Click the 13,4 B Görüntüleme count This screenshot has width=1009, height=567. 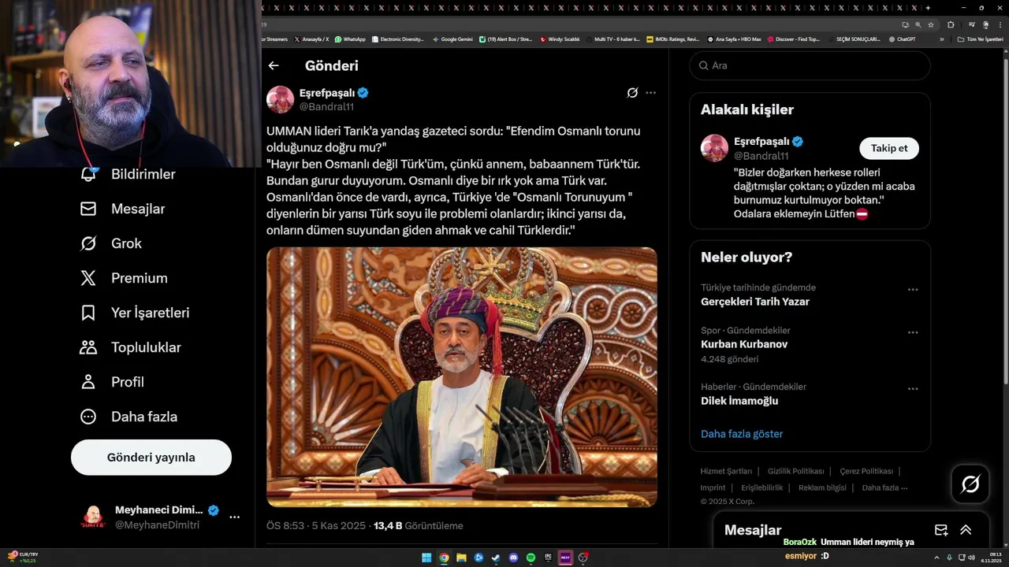(419, 525)
